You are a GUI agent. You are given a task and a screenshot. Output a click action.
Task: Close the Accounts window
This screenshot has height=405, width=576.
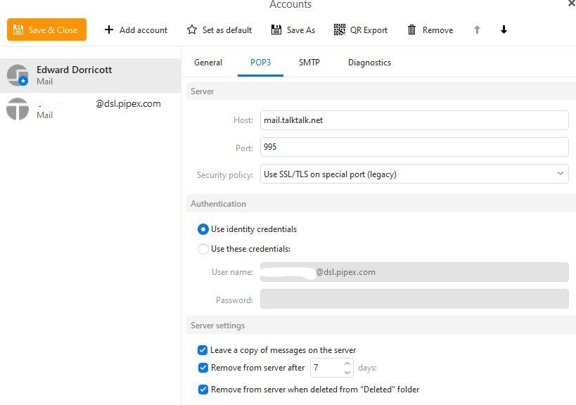[x=571, y=4]
